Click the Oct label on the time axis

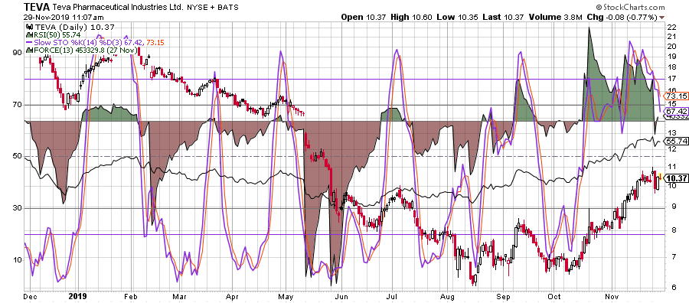(554, 296)
